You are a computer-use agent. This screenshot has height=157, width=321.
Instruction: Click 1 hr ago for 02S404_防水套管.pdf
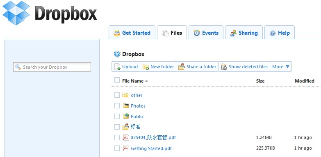click(x=303, y=138)
